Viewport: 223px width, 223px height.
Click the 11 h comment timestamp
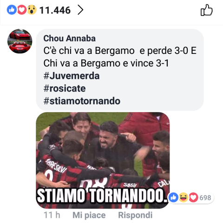52,215
